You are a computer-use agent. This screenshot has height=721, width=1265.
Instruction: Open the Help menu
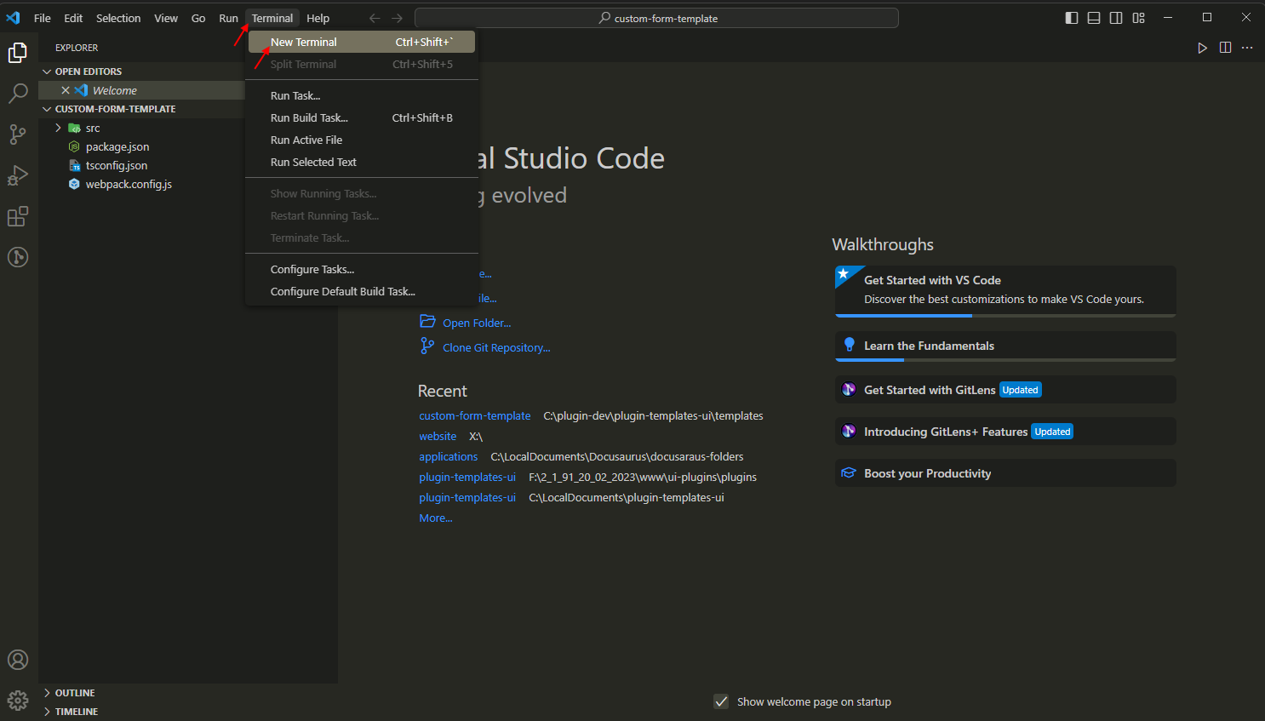tap(318, 18)
